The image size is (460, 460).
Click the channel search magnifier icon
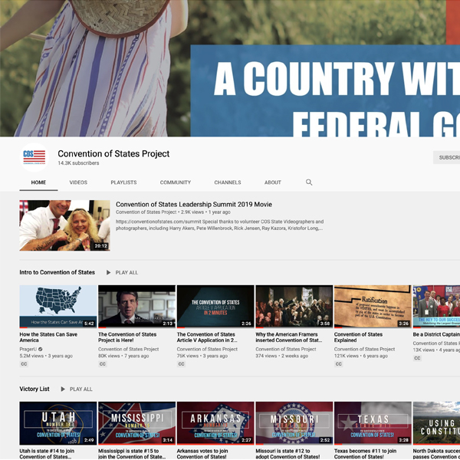click(309, 182)
